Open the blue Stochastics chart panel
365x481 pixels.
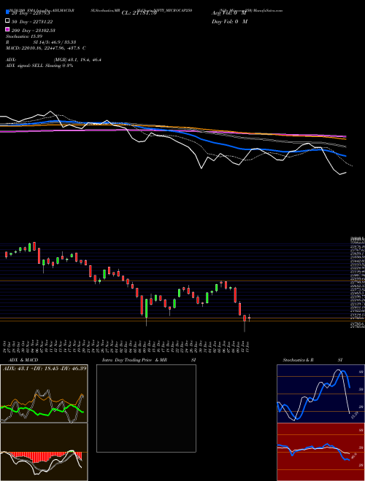point(320,394)
